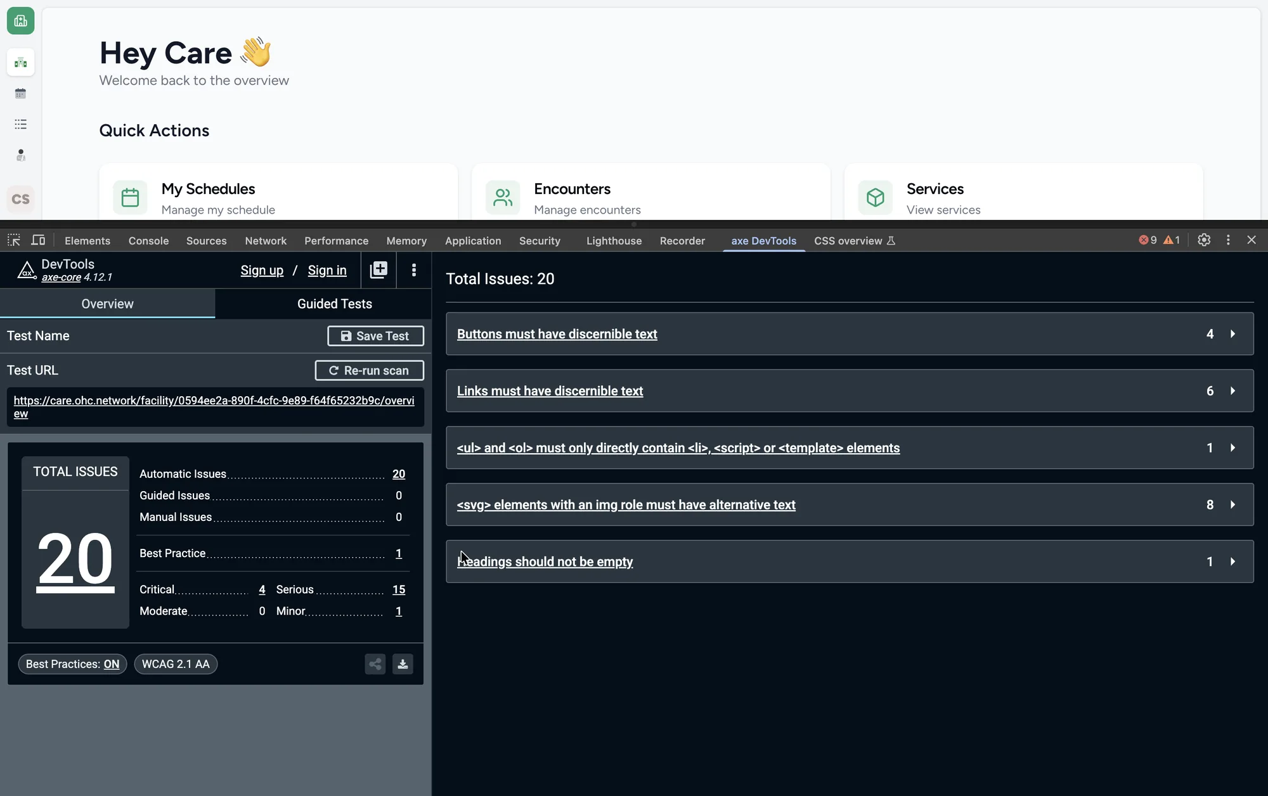Activate the inspect element picker icon
The image size is (1268, 796).
click(14, 240)
